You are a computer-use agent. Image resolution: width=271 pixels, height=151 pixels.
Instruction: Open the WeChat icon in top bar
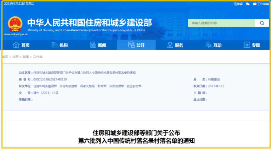(x=247, y=4)
